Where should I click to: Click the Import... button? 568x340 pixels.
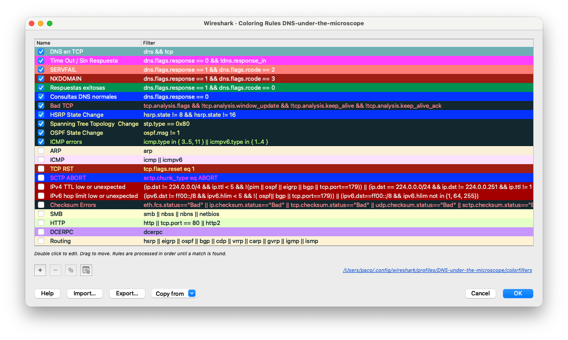coord(85,294)
